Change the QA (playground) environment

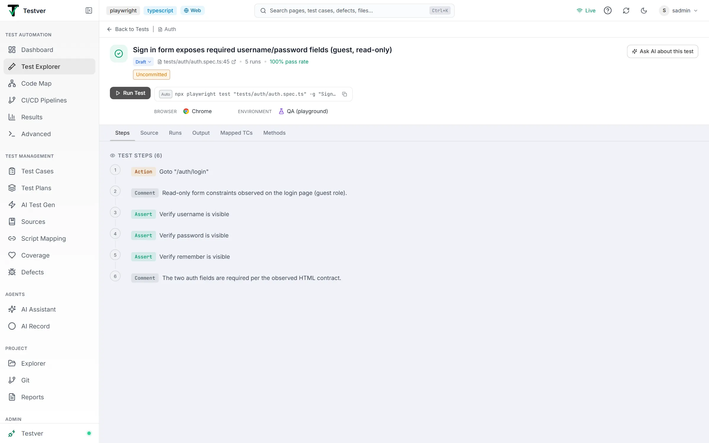[303, 111]
